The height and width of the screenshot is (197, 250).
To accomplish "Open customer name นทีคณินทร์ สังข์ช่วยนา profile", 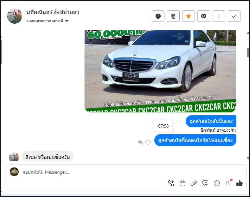I will click(x=53, y=12).
